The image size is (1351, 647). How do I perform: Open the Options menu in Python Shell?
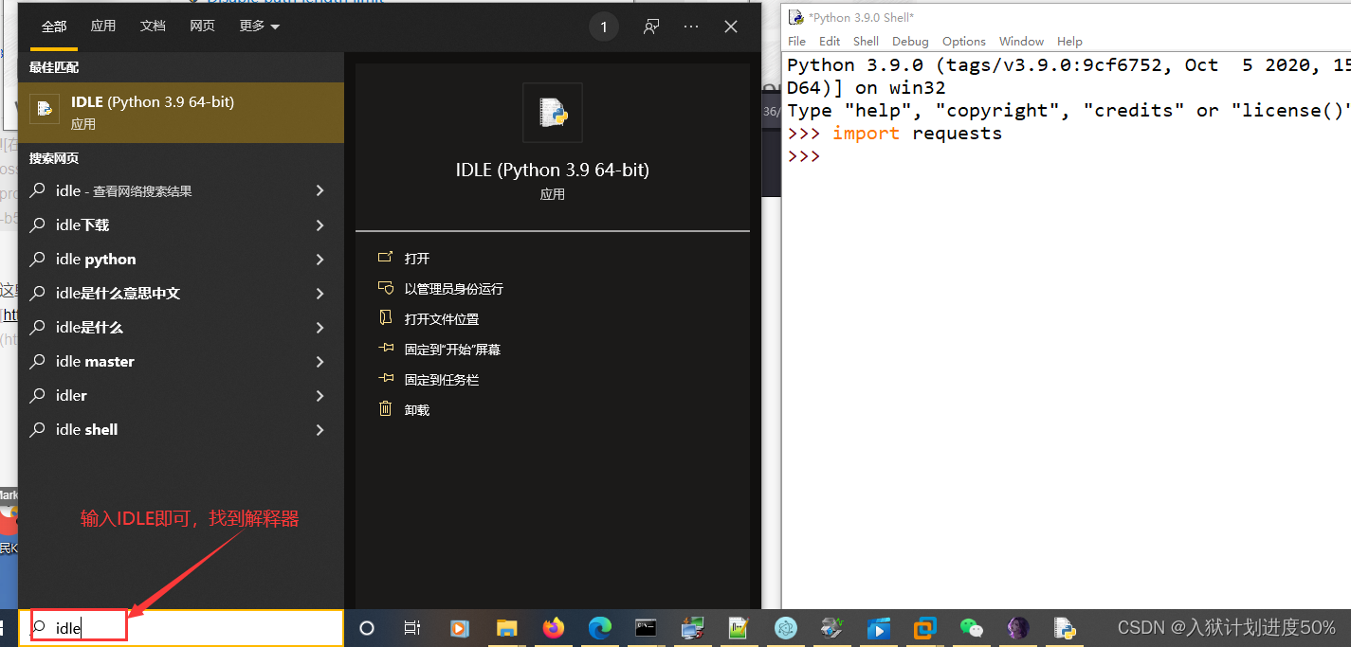[964, 41]
